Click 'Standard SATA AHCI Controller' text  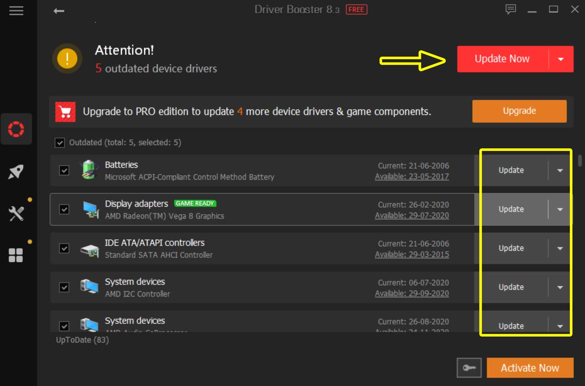point(159,255)
